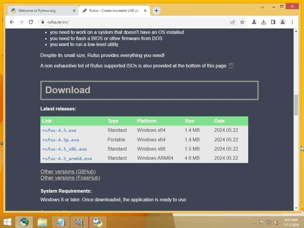Reload the rufus.ie page
304x228 pixels.
(31, 22)
